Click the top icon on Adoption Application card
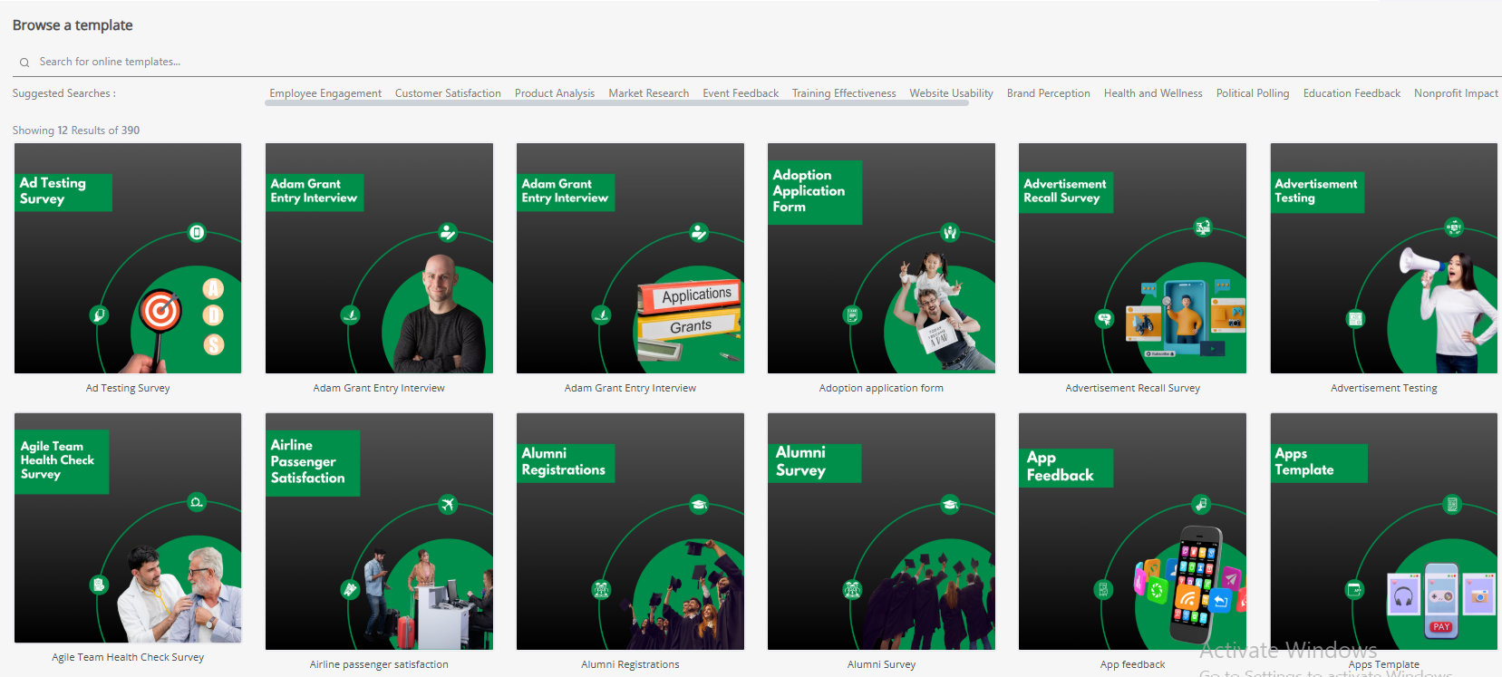This screenshot has width=1502, height=677. pyautogui.click(x=950, y=232)
